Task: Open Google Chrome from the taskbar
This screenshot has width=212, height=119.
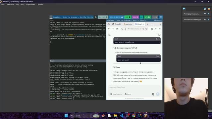Action: (134, 116)
